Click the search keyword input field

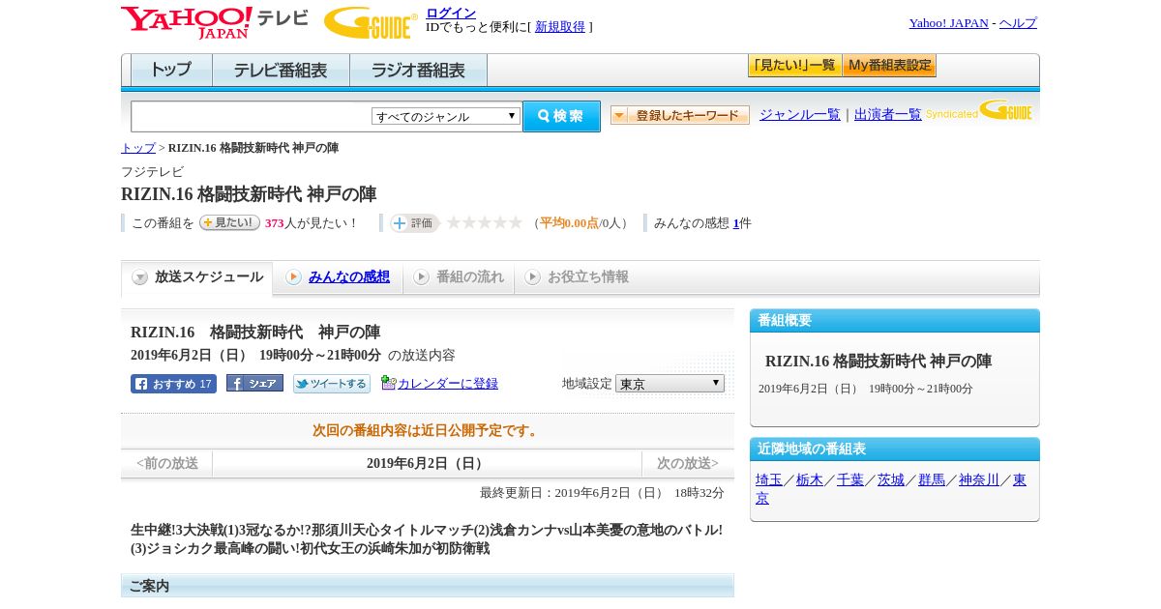(x=252, y=116)
